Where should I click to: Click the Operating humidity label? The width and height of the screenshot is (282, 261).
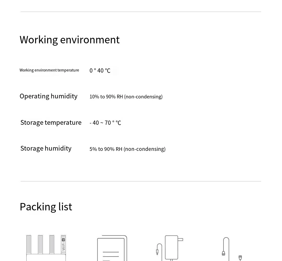[x=49, y=96]
